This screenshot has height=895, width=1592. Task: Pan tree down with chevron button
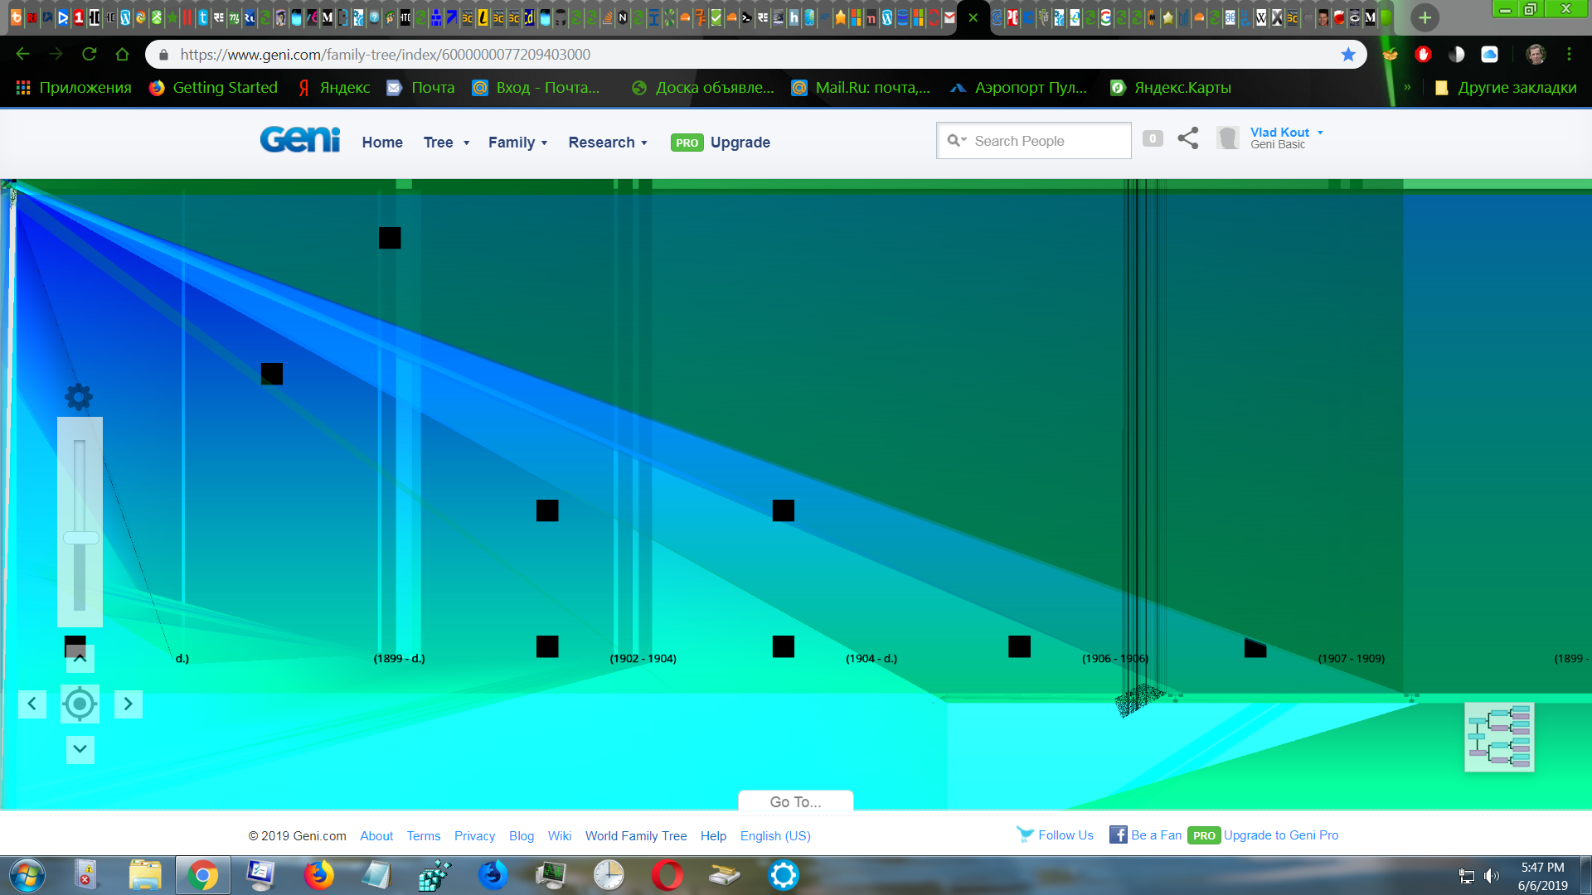point(80,749)
